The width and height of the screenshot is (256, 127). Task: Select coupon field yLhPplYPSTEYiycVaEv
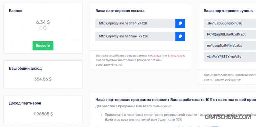pos(230,57)
